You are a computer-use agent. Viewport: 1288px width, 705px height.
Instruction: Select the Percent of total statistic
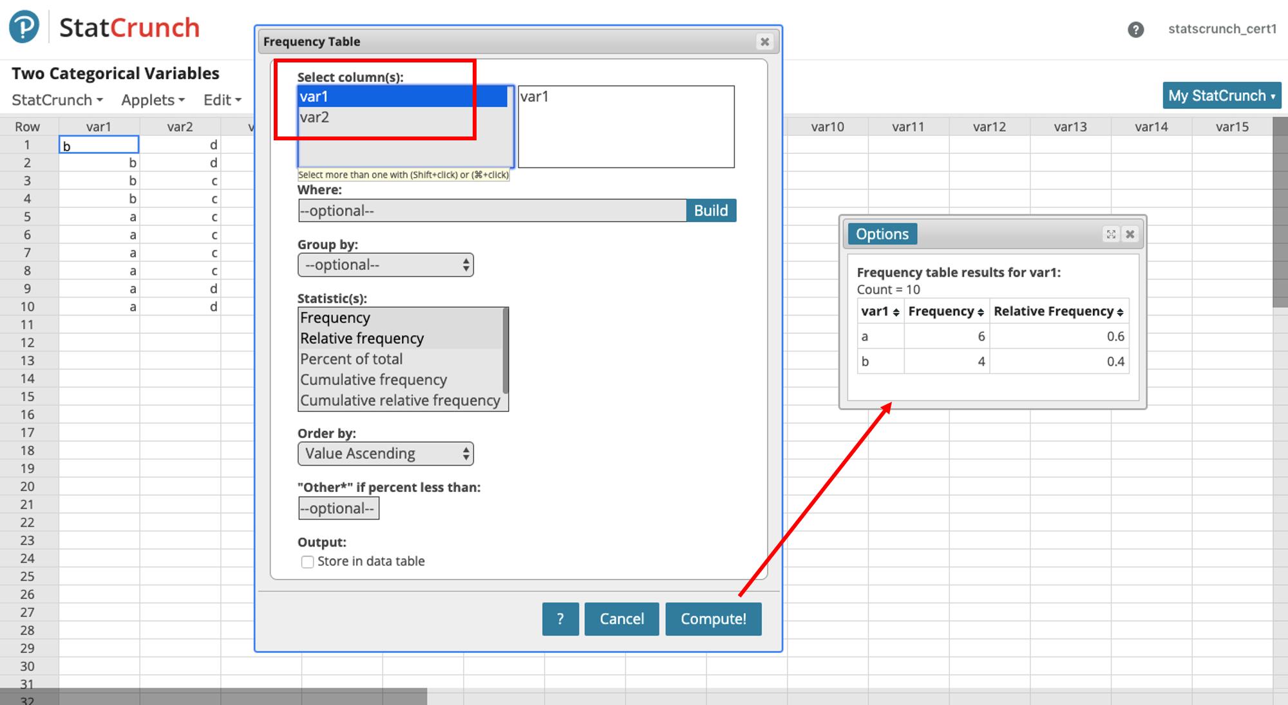tap(352, 359)
